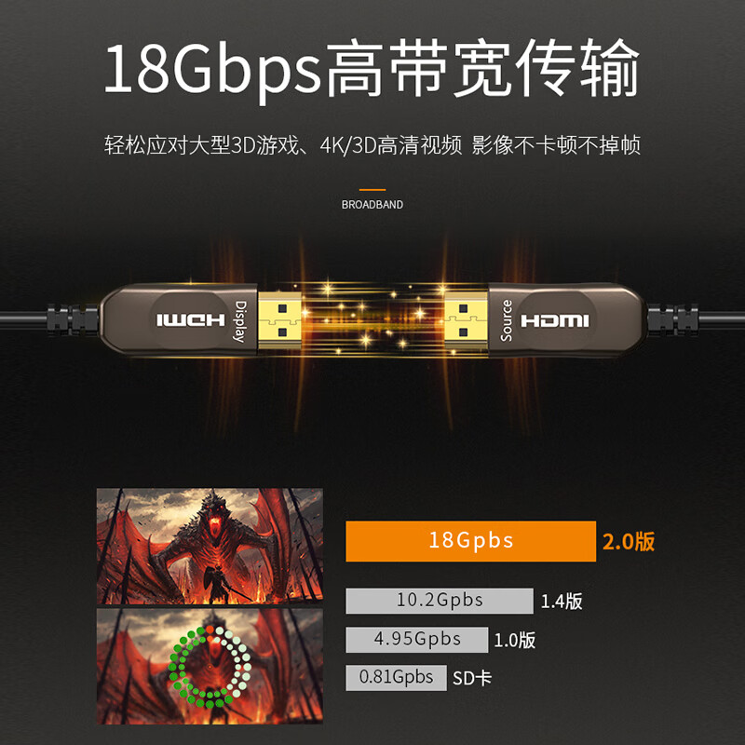
Task: Click the HDMI logo on the Source connector
Action: (x=555, y=321)
